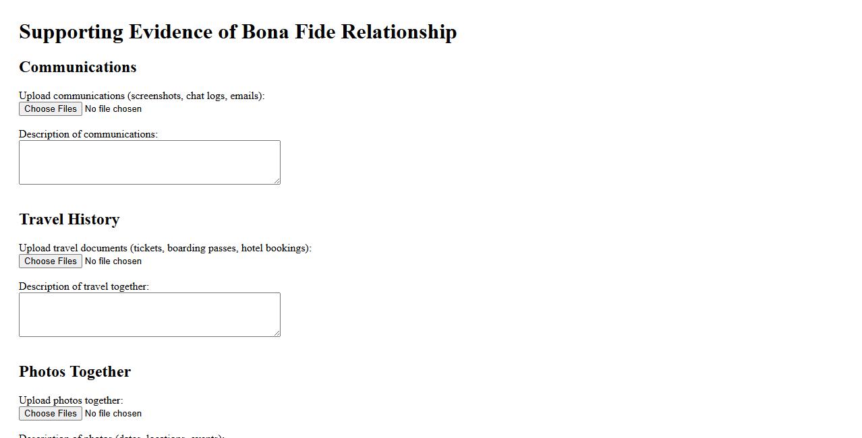862x438 pixels.
Task: Click the "Upload photos together:" label
Action: pyautogui.click(x=71, y=400)
